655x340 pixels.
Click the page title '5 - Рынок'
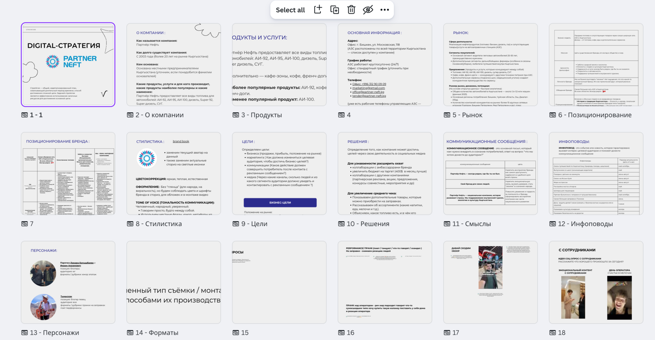(x=467, y=115)
